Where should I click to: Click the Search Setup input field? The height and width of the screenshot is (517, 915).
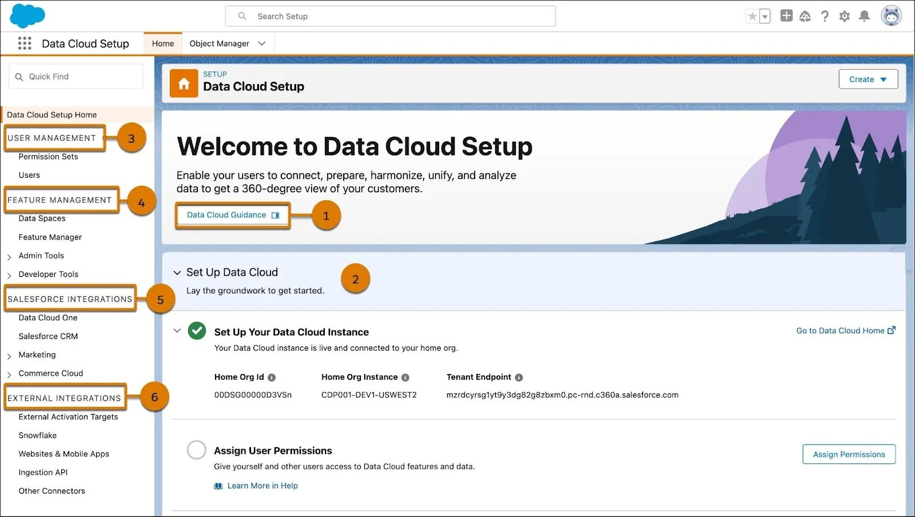click(x=391, y=16)
